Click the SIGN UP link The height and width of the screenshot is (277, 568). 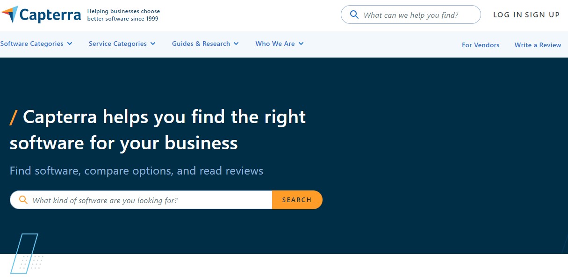click(542, 15)
